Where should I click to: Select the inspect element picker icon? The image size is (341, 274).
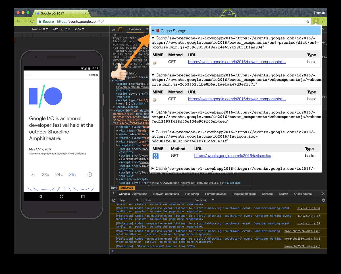[114, 29]
